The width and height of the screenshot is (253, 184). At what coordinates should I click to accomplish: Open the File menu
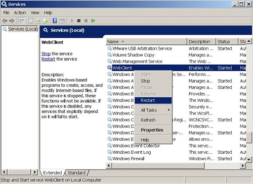(x=6, y=13)
